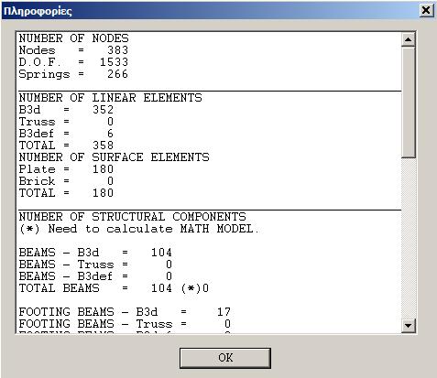Image resolution: width=437 pixels, height=378 pixels.
Task: Select 'NUMBER OF SURFACE ELEMENTS' heading
Action: (114, 157)
